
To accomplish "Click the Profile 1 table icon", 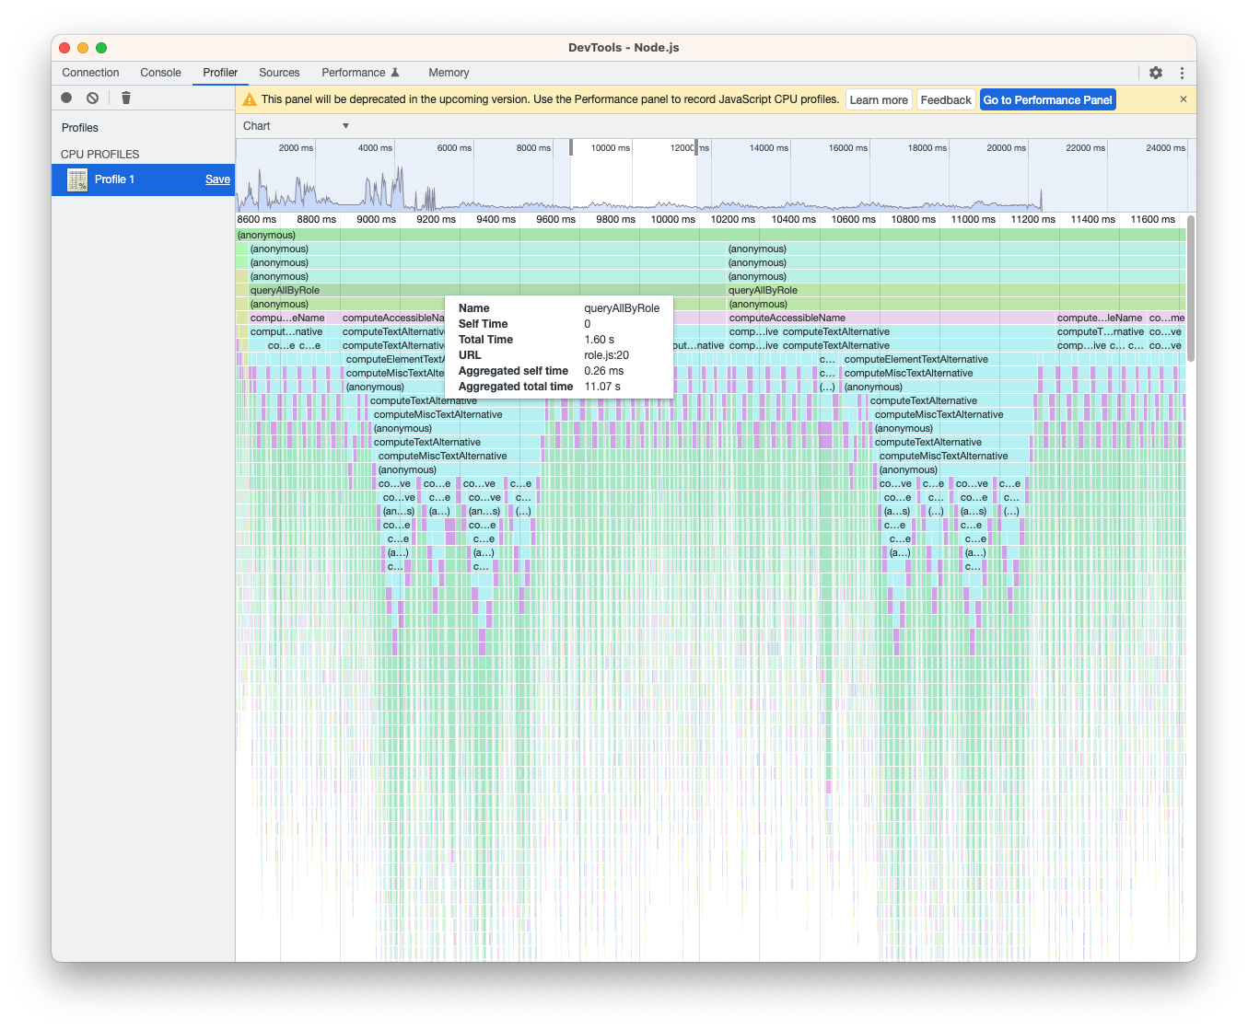I will pos(77,179).
